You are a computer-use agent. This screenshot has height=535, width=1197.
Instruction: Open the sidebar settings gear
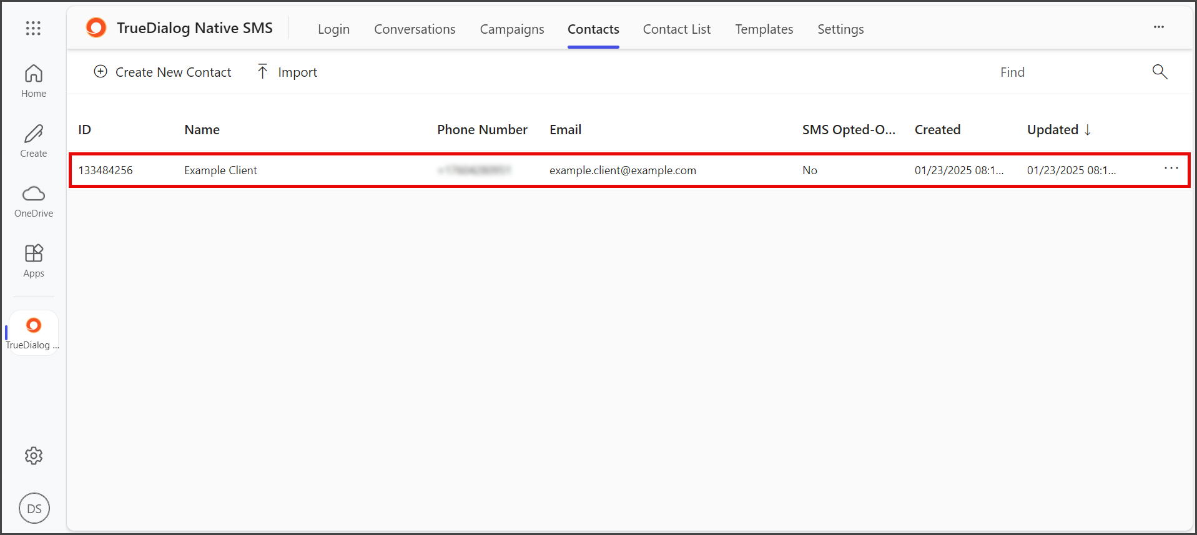point(34,456)
